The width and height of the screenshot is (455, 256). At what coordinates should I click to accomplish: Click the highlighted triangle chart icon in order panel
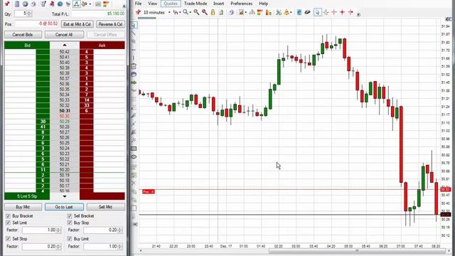tap(76, 4)
